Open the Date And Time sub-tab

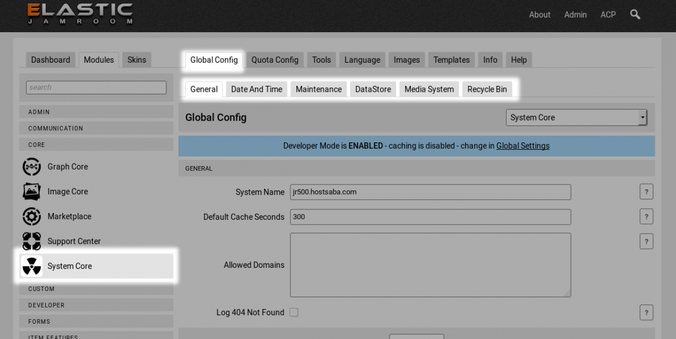[257, 89]
